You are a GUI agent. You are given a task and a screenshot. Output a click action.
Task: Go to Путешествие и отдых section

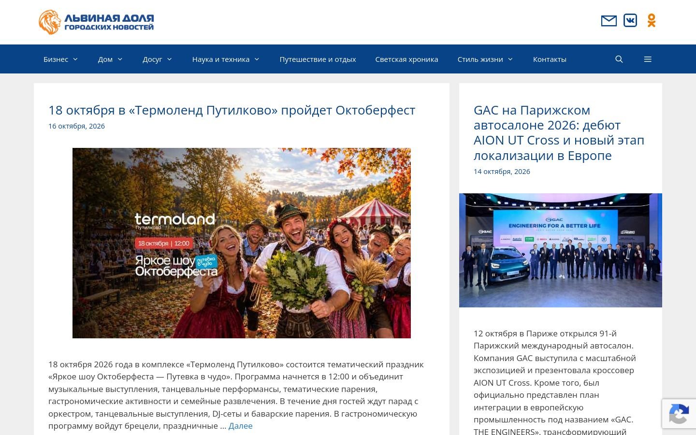pyautogui.click(x=318, y=59)
